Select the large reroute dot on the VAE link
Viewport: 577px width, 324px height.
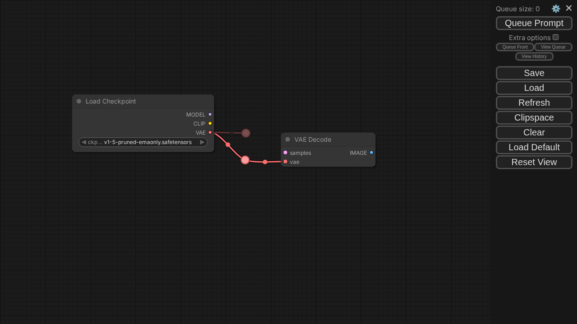[x=245, y=160]
